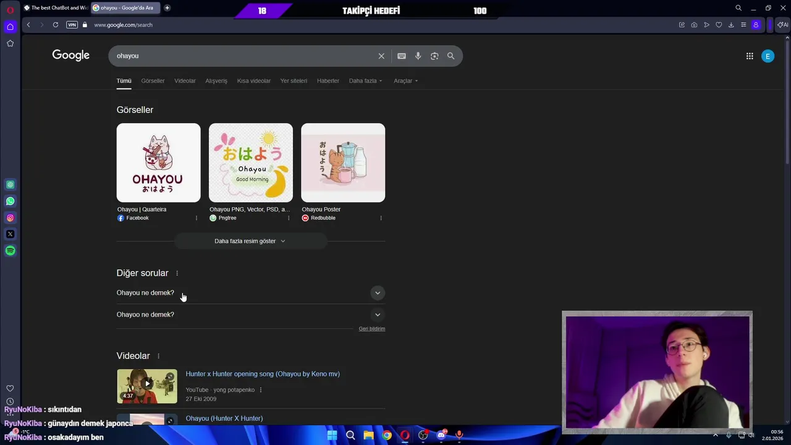This screenshot has height=445, width=791.
Task: Open the Araçlar dropdown
Action: click(x=406, y=81)
